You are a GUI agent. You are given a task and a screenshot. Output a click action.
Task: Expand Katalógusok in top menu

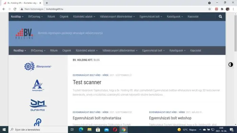175,17
